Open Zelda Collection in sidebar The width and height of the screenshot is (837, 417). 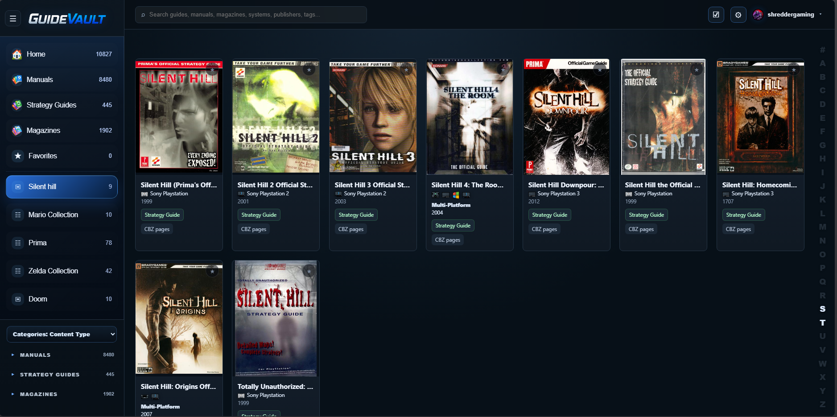[62, 271]
